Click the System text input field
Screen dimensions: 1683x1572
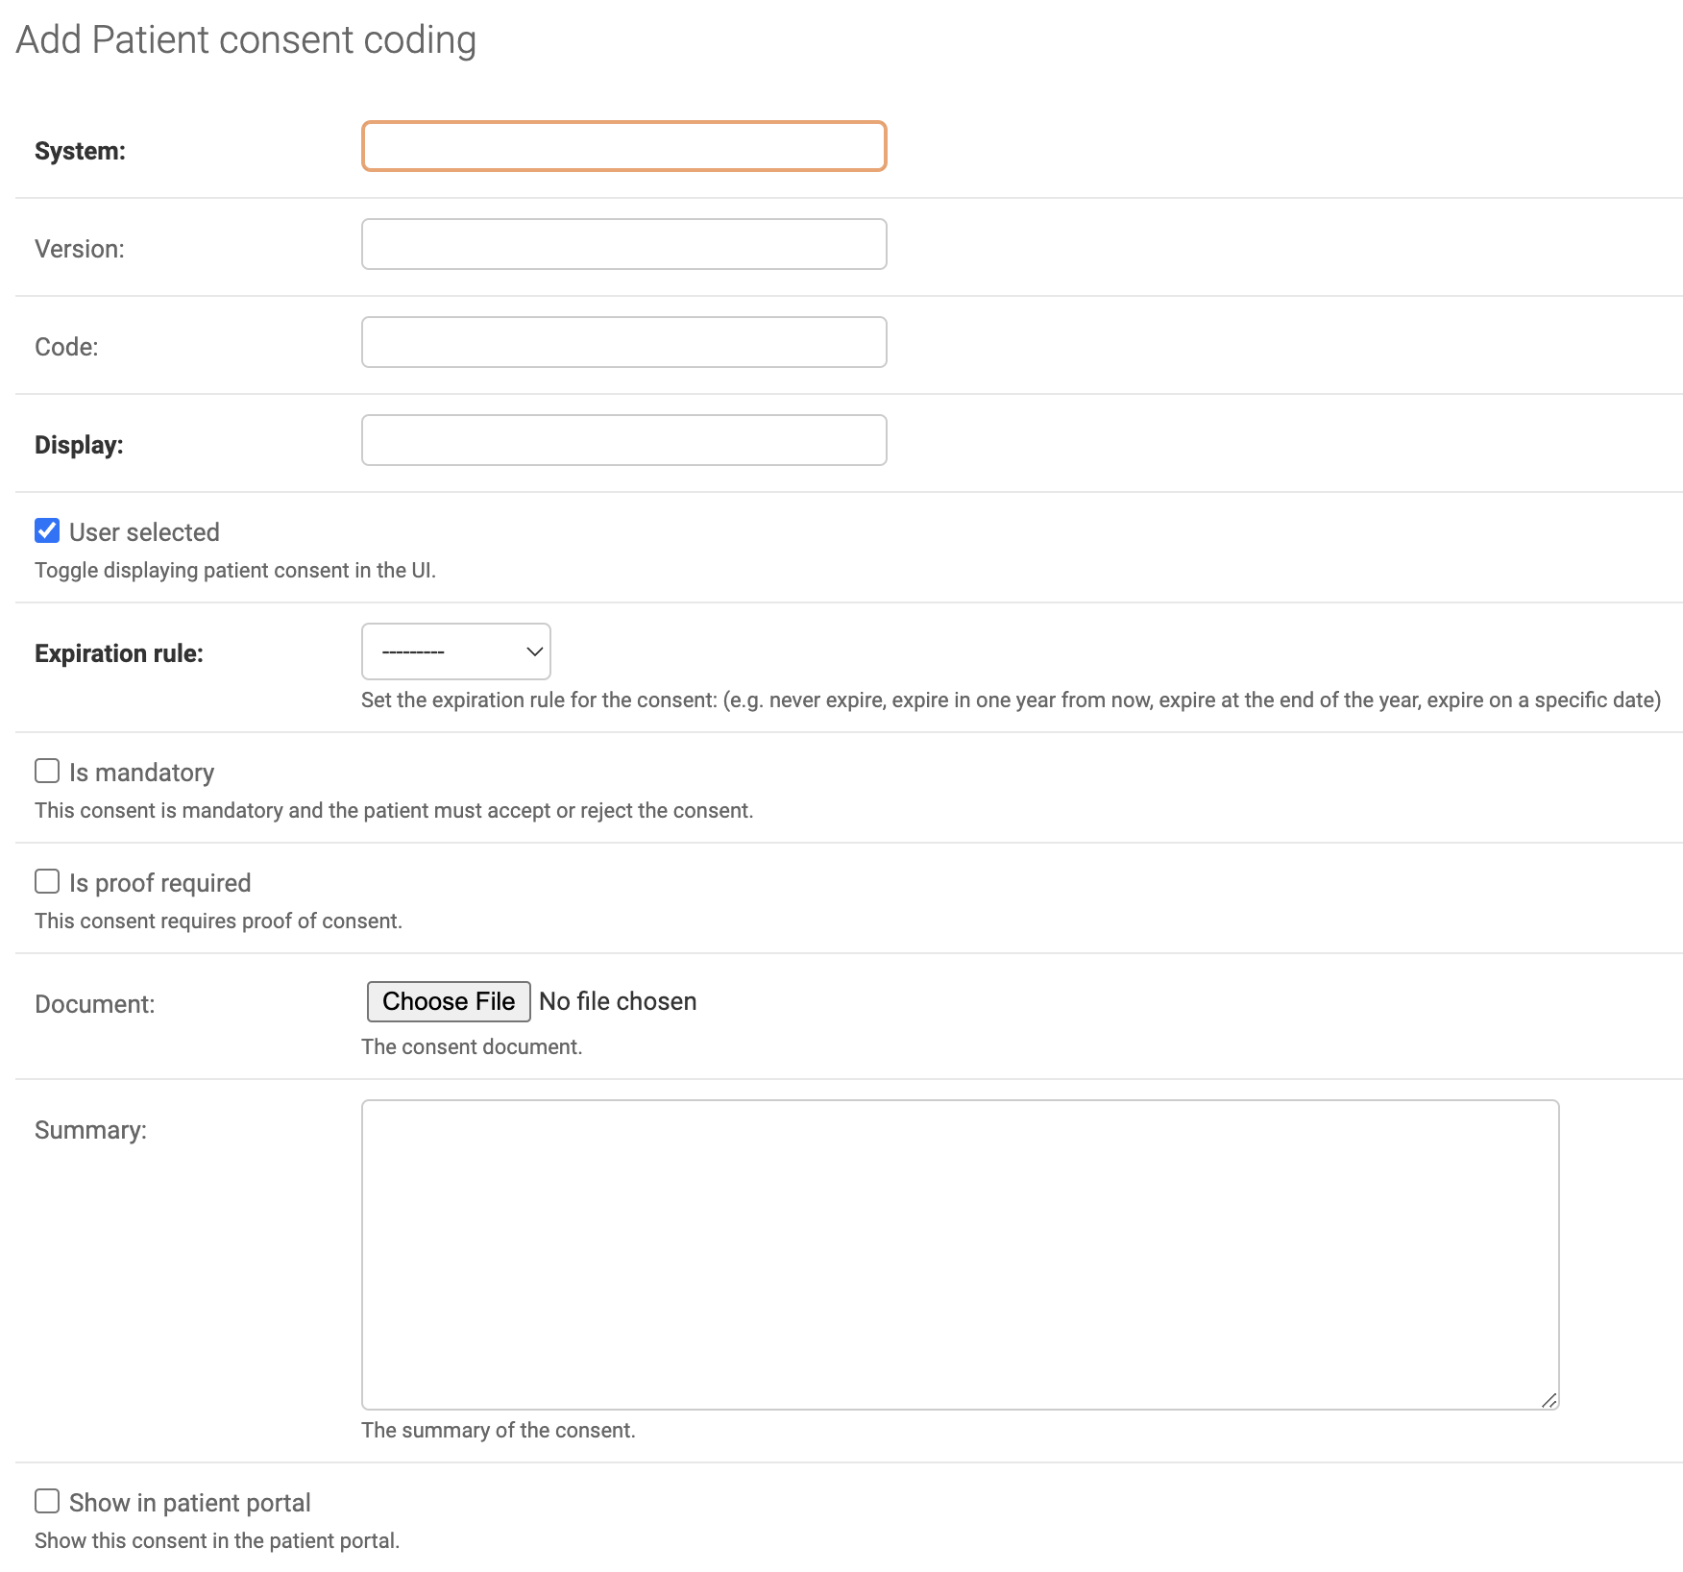pyautogui.click(x=623, y=146)
